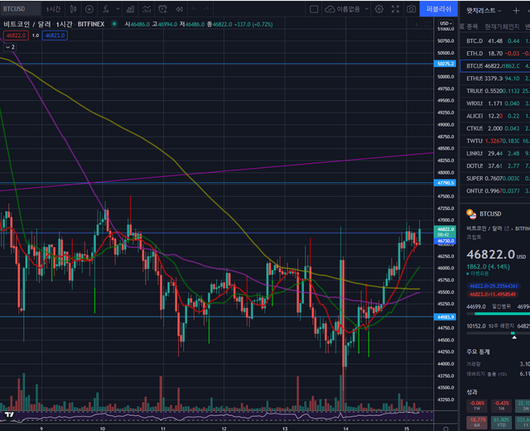Take a snapshot with the camera icon
530x431 pixels.
coord(411,9)
